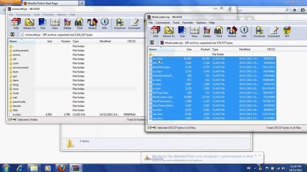Click View icon in minecraft.jar window

(x=55, y=24)
